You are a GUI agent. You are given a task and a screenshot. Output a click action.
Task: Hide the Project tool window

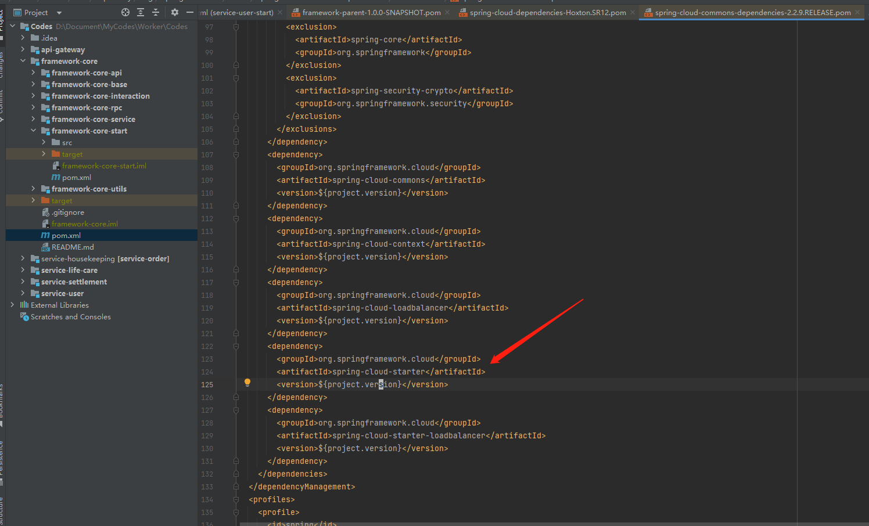coord(190,12)
